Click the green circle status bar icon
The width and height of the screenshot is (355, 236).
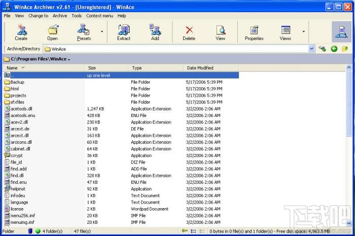tap(38, 231)
